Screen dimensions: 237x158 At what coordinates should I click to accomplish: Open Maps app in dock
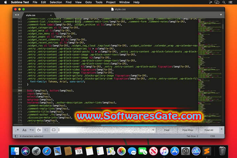pos(111,151)
